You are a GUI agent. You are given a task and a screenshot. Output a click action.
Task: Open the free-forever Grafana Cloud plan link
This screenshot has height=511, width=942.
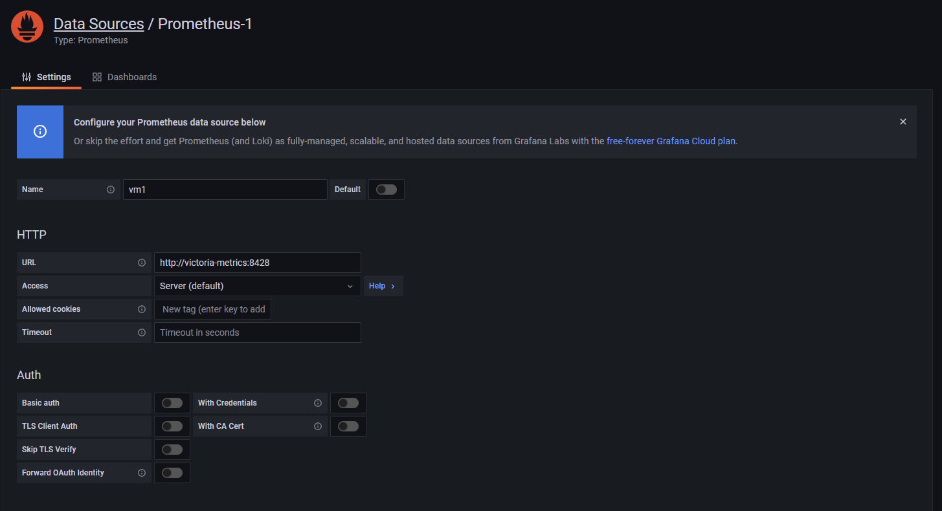click(671, 141)
